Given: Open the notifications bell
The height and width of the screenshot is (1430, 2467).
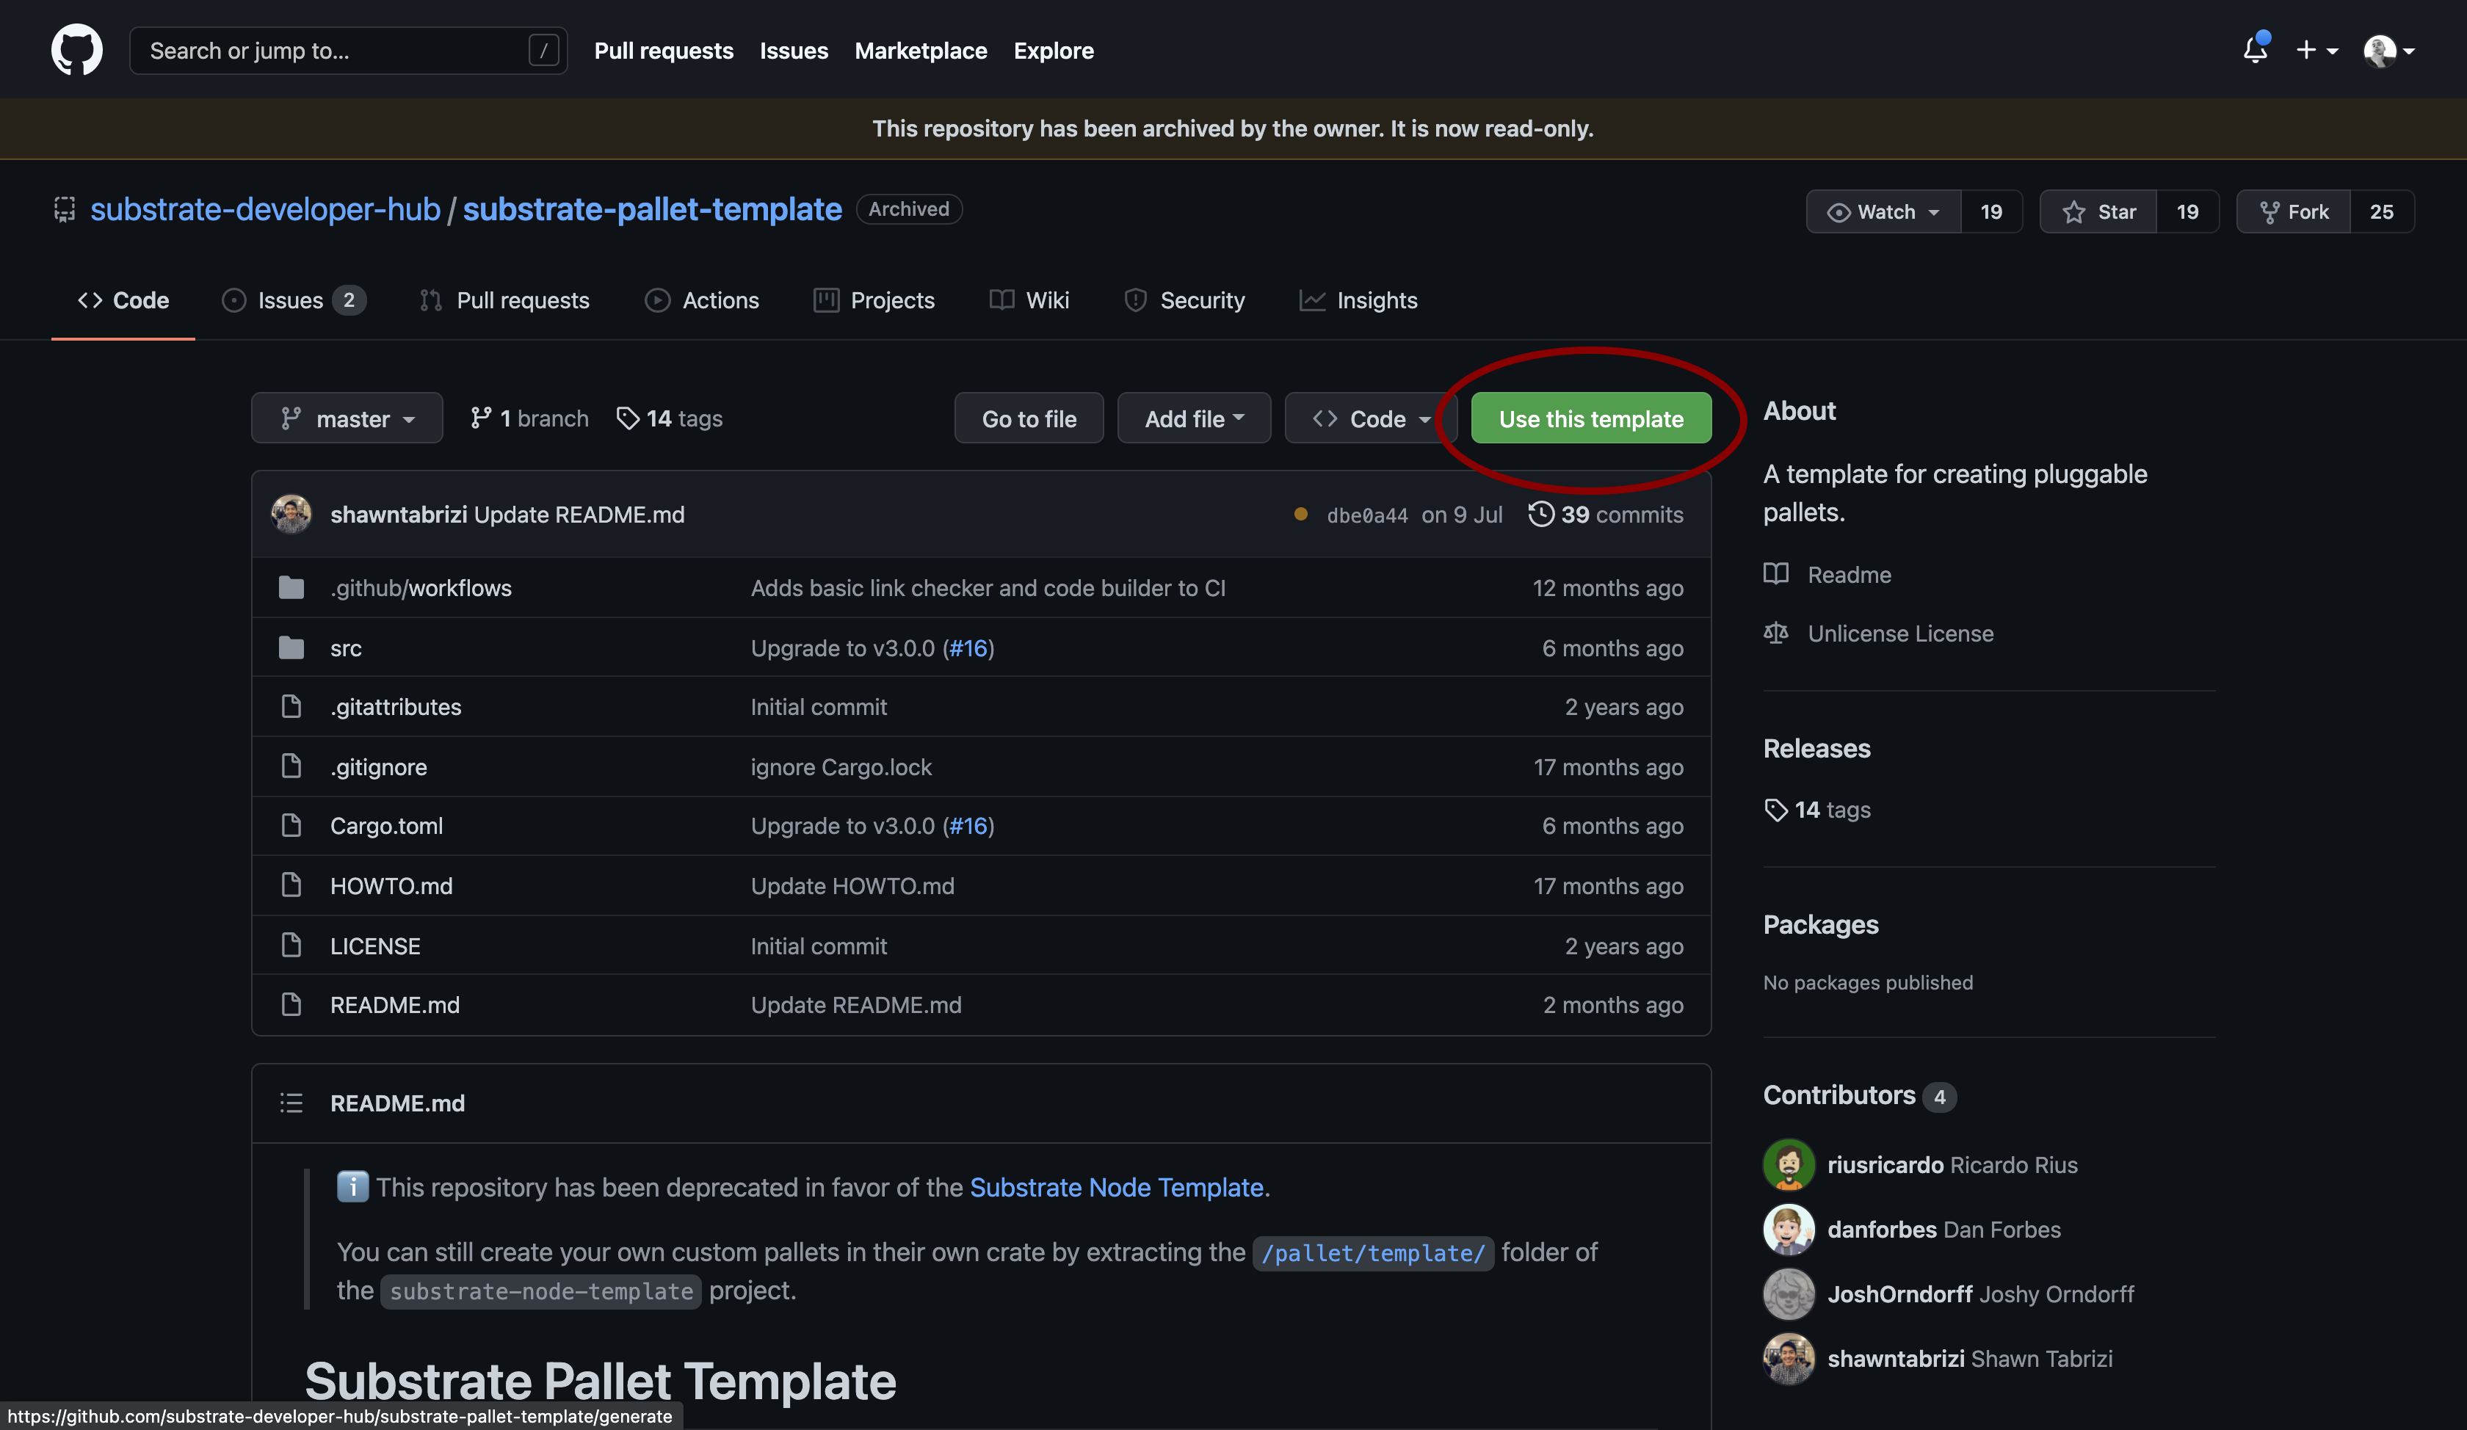Looking at the screenshot, I should tap(2255, 50).
